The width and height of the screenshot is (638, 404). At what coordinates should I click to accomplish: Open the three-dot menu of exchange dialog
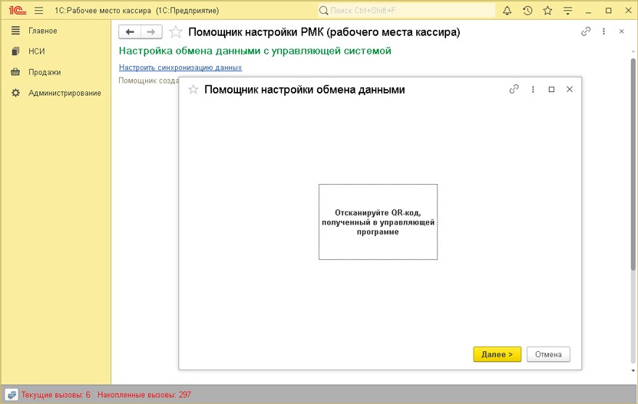pos(533,90)
